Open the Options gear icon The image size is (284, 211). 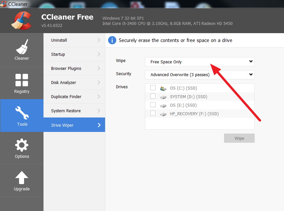point(22,145)
